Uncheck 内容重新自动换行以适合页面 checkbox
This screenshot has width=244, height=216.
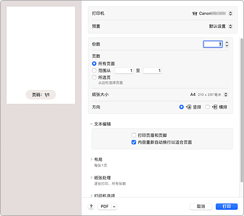point(134,142)
